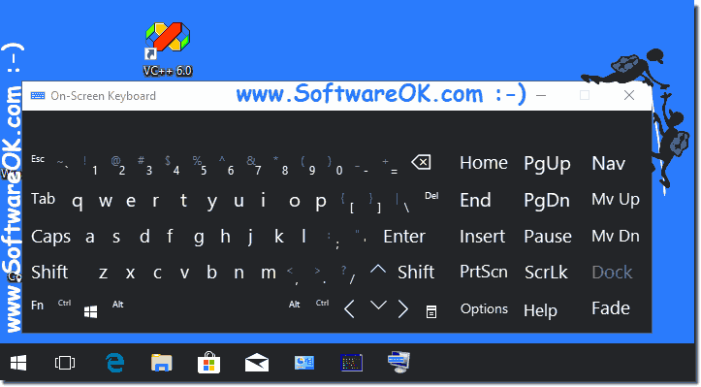The image size is (701, 387).
Task: Tap the tilde and backtick key
Action: [x=63, y=164]
